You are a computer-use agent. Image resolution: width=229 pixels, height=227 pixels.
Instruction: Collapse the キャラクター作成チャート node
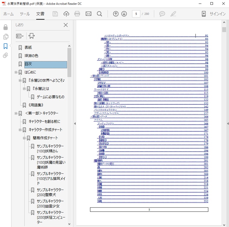pos(20,130)
